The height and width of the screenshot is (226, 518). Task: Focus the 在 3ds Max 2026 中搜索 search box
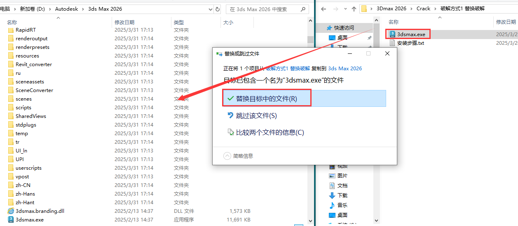click(x=267, y=9)
